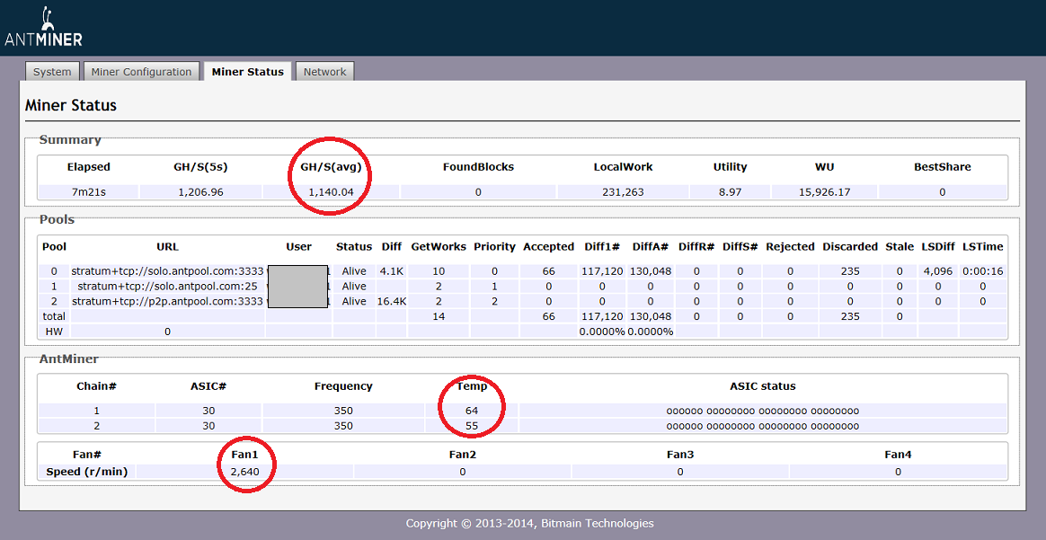Viewport: 1046px width, 540px height.
Task: Click the Utility value 8.97
Action: click(730, 192)
